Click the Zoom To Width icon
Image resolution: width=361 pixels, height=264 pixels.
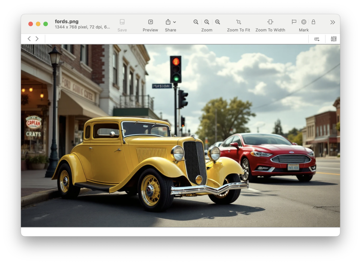[270, 22]
